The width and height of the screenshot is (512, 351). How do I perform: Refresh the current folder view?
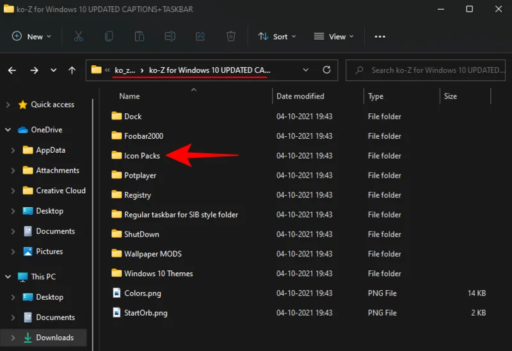(326, 70)
